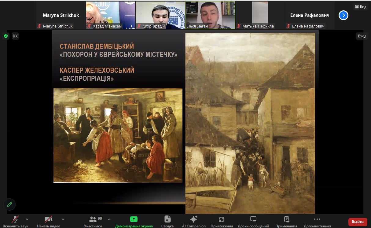
Task: Click slide title Станіслав Дембіцький
Action: [97, 46]
